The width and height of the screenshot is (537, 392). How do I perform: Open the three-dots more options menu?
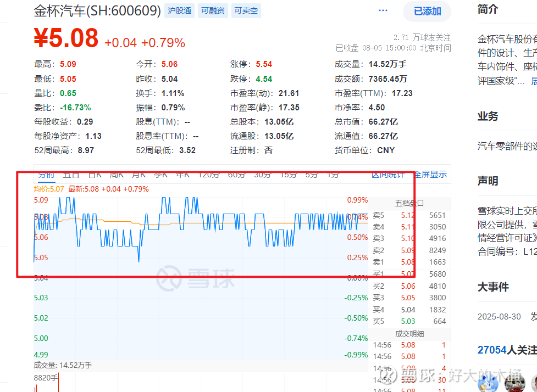[x=383, y=10]
